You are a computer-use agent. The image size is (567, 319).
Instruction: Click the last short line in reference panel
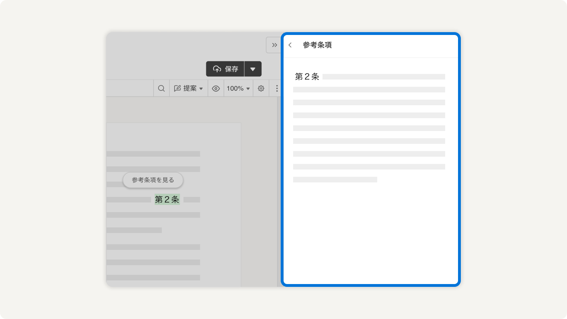coord(335,180)
